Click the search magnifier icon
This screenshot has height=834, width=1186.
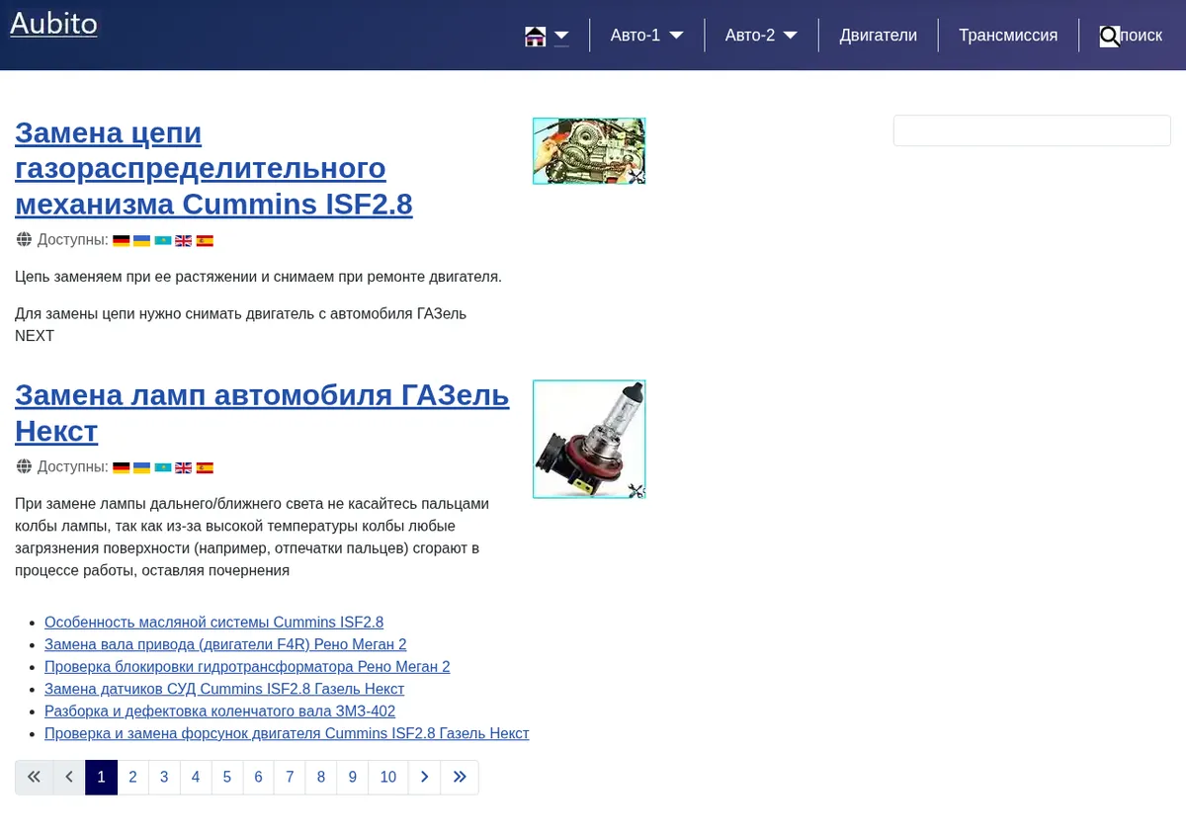[1110, 37]
